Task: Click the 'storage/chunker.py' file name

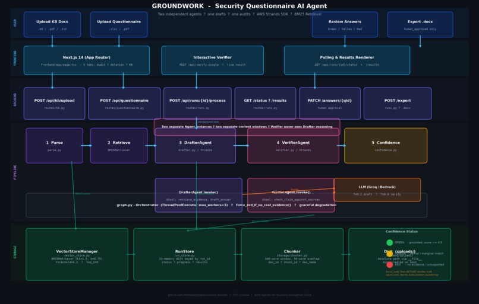Action: pyautogui.click(x=292, y=255)
